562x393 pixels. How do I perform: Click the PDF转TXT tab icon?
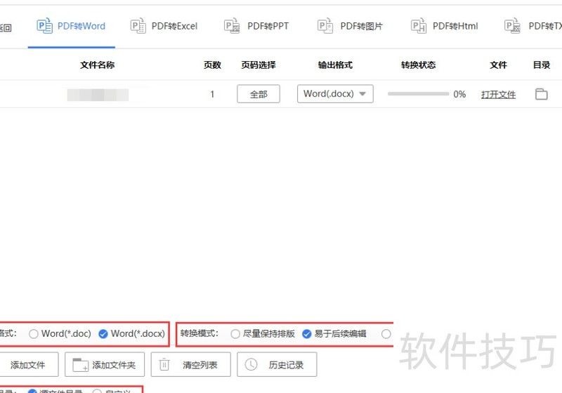pos(512,26)
